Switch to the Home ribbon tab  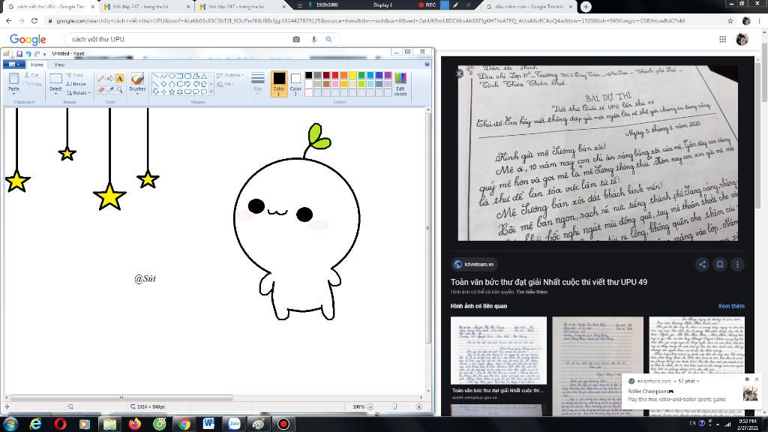pyautogui.click(x=37, y=64)
